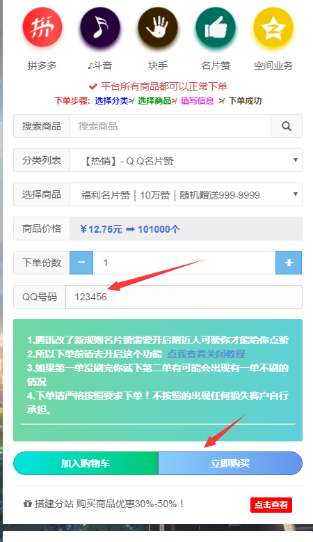Click the magnifier search button

(287, 126)
